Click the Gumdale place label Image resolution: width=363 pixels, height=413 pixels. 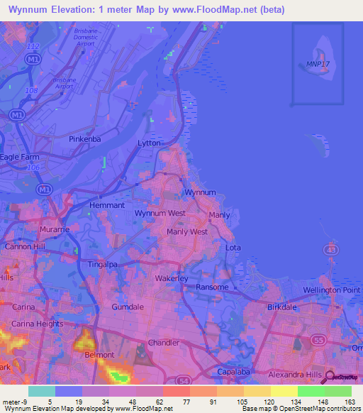pyautogui.click(x=128, y=307)
